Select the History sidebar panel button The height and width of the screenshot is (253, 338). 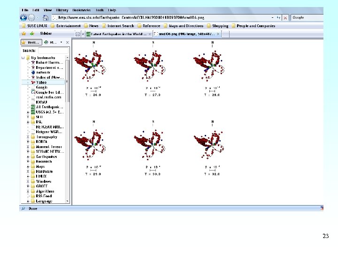(x=51, y=42)
